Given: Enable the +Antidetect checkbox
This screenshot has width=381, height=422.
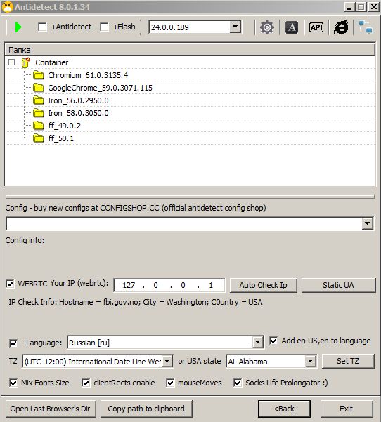Looking at the screenshot, I should tap(42, 27).
